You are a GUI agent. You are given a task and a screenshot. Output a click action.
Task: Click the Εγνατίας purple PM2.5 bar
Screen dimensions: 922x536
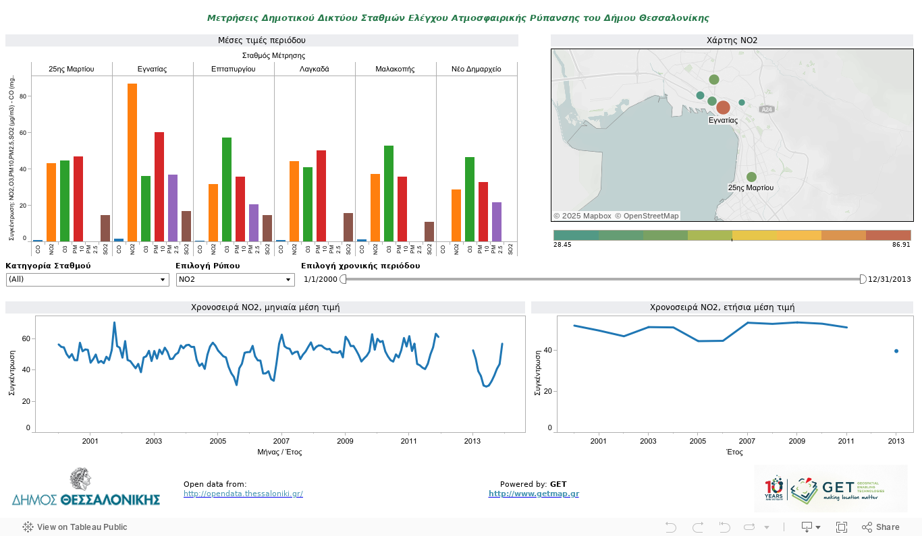pos(173,208)
